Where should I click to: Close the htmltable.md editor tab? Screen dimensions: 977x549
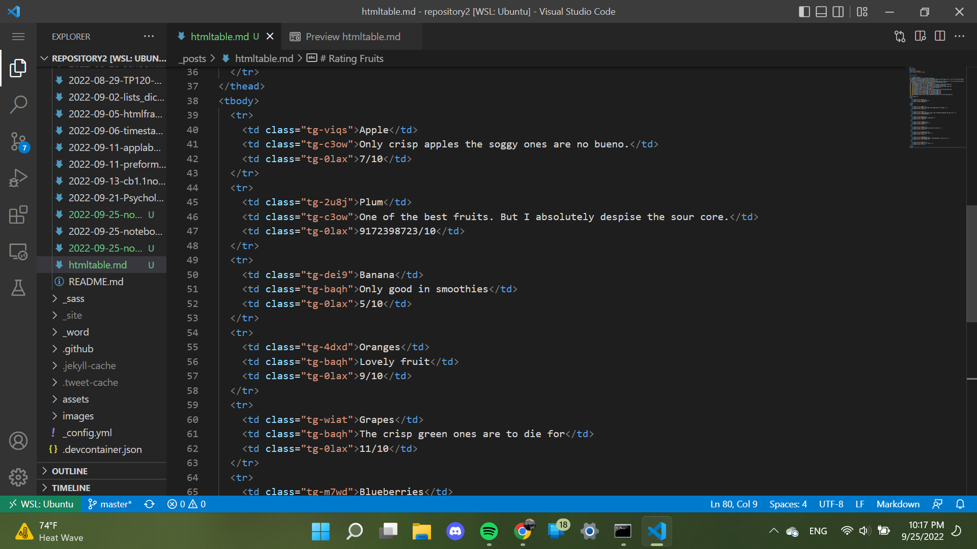coord(270,37)
